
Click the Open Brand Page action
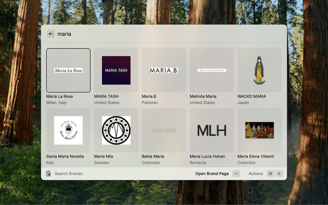(212, 174)
